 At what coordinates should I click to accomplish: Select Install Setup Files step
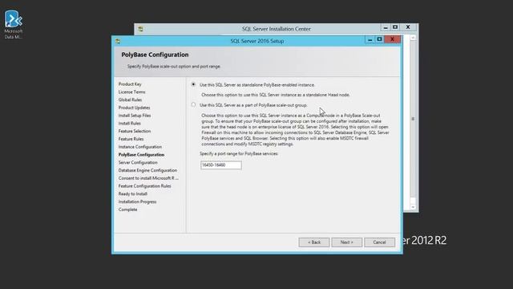click(135, 116)
